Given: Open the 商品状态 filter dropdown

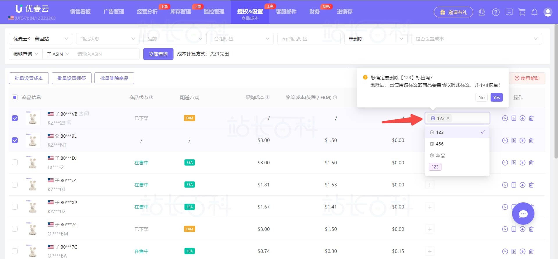Looking at the screenshot, I should tap(108, 39).
